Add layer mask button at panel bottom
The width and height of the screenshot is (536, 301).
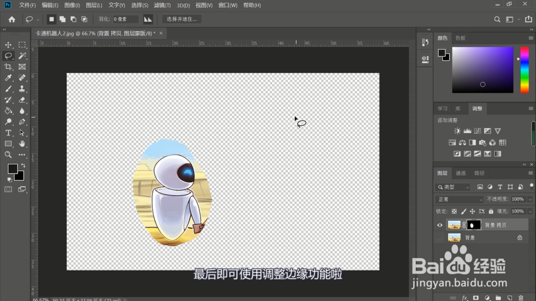coord(475,298)
